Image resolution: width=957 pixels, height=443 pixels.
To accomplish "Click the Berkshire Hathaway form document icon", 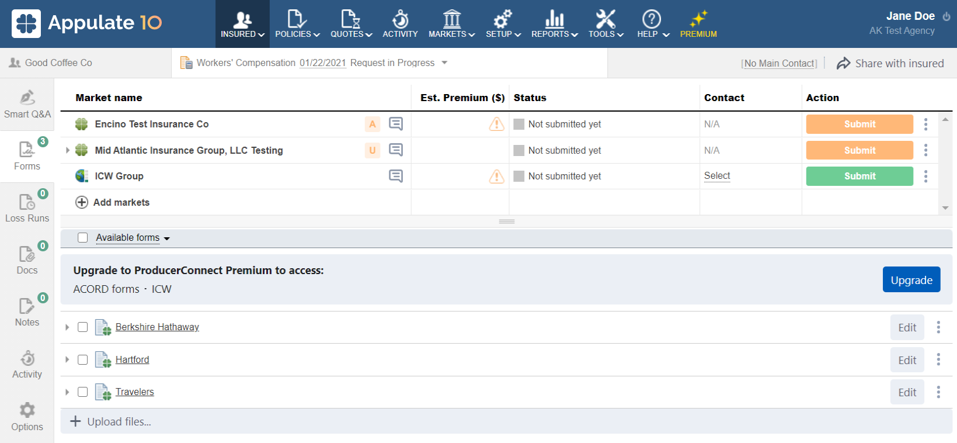I will click(x=103, y=327).
